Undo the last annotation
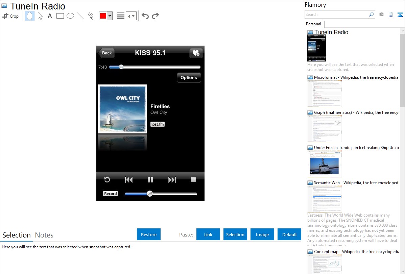The width and height of the screenshot is (405, 274). pyautogui.click(x=145, y=16)
